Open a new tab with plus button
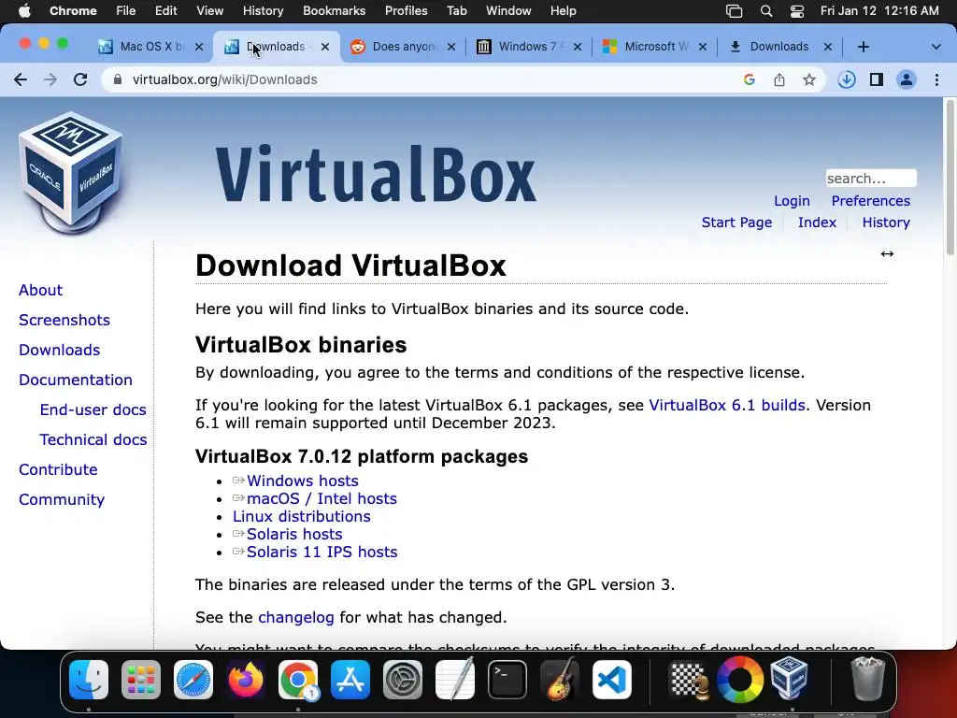The image size is (957, 718). pos(863,47)
